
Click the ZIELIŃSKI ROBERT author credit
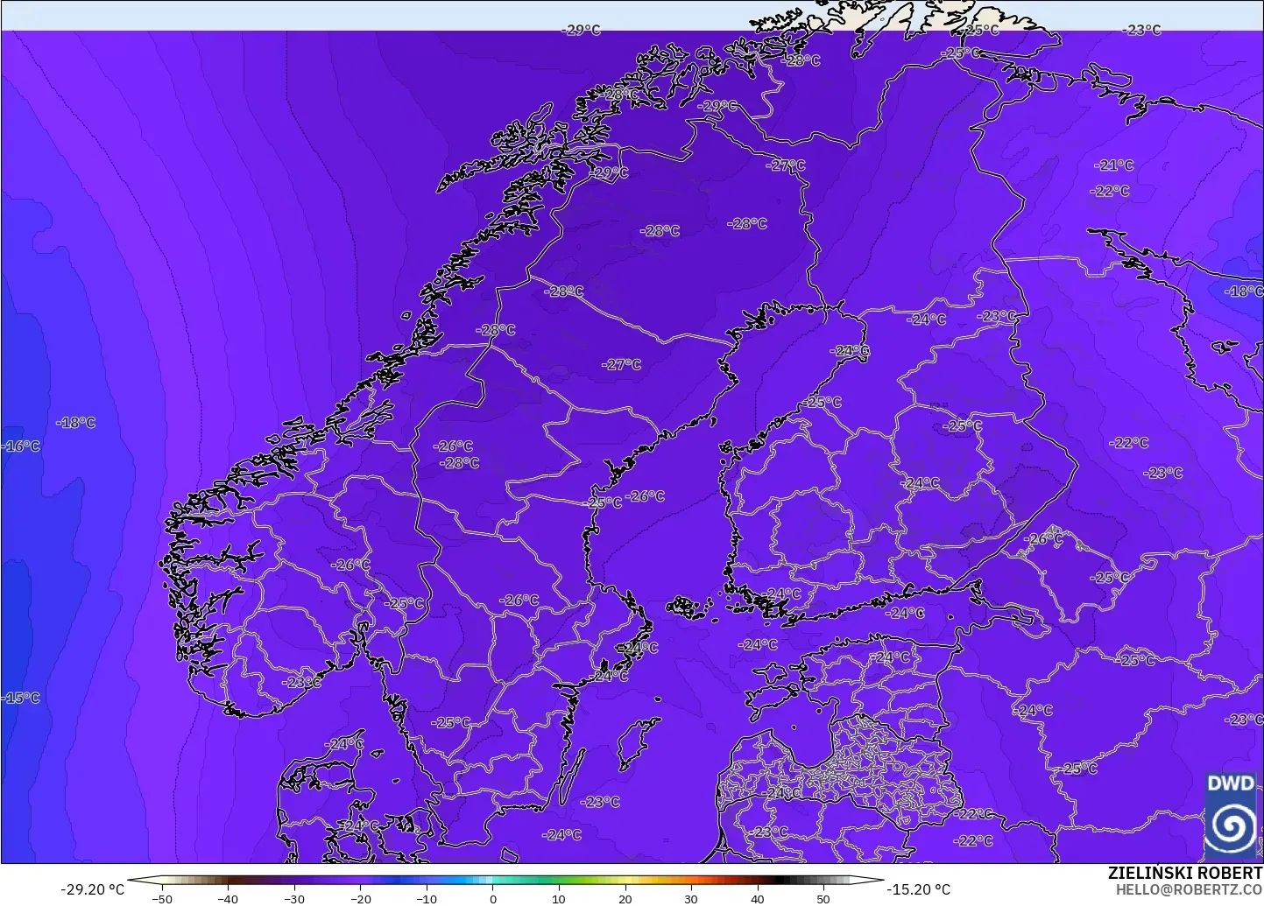point(1185,874)
